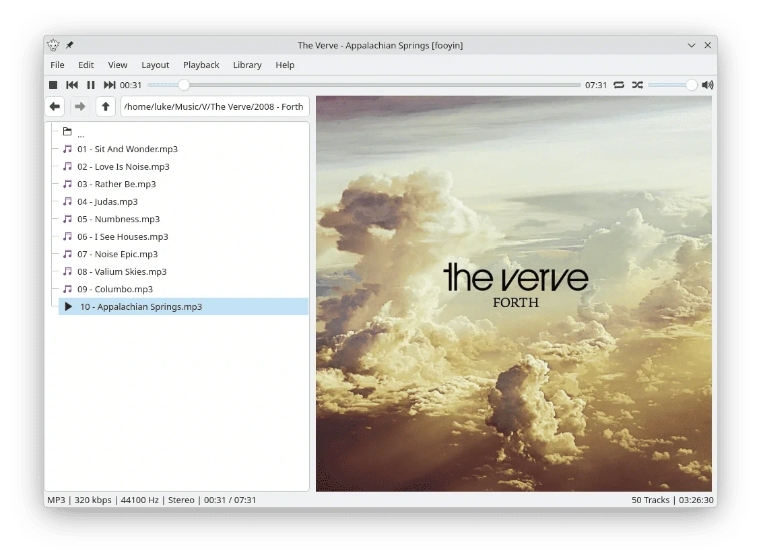Viewport: 761px width, 559px height.
Task: Open the Layout menu
Action: (x=156, y=65)
